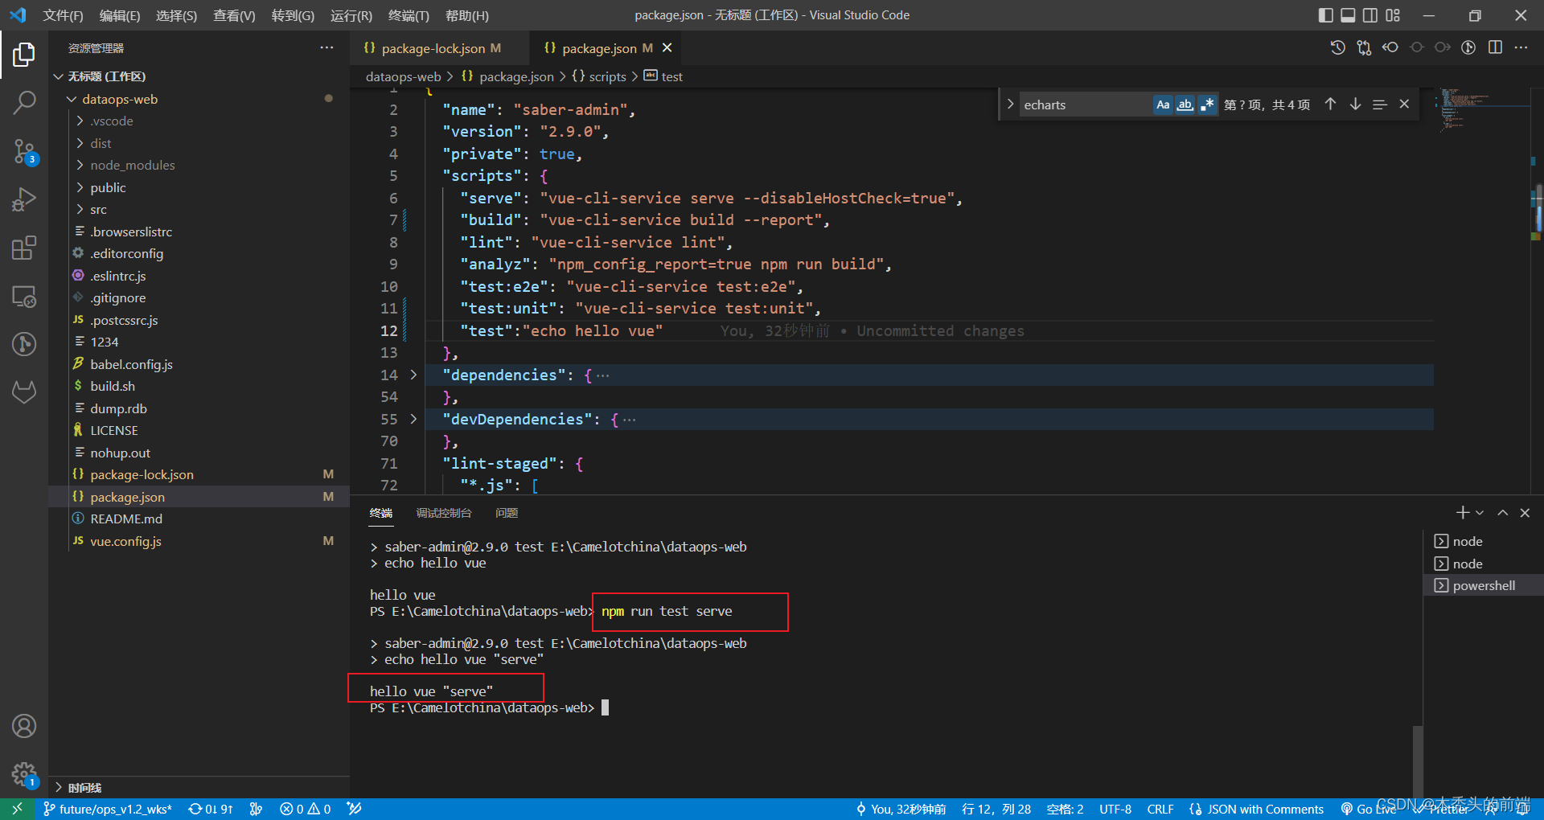Screen dimensions: 1544x820
Task: Click Go Live in the status bar
Action: pyautogui.click(x=1369, y=809)
